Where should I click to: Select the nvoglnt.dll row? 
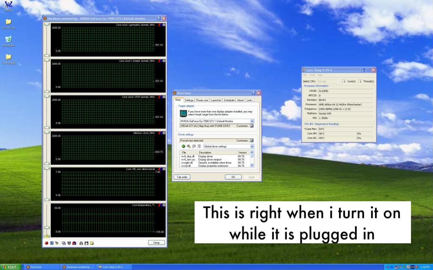point(215,163)
